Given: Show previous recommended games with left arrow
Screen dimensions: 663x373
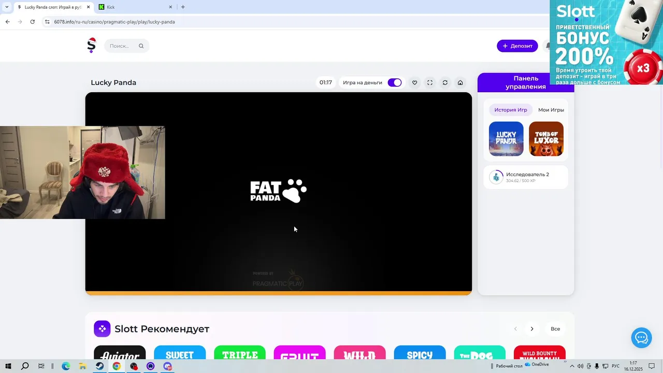Looking at the screenshot, I should pyautogui.click(x=515, y=329).
